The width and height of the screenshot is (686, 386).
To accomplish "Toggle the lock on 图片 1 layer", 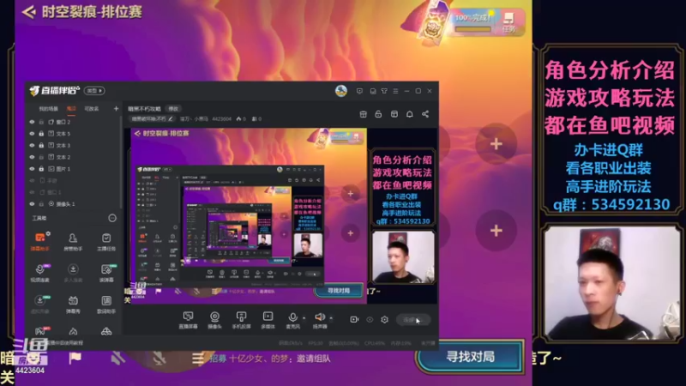I will click(x=41, y=168).
